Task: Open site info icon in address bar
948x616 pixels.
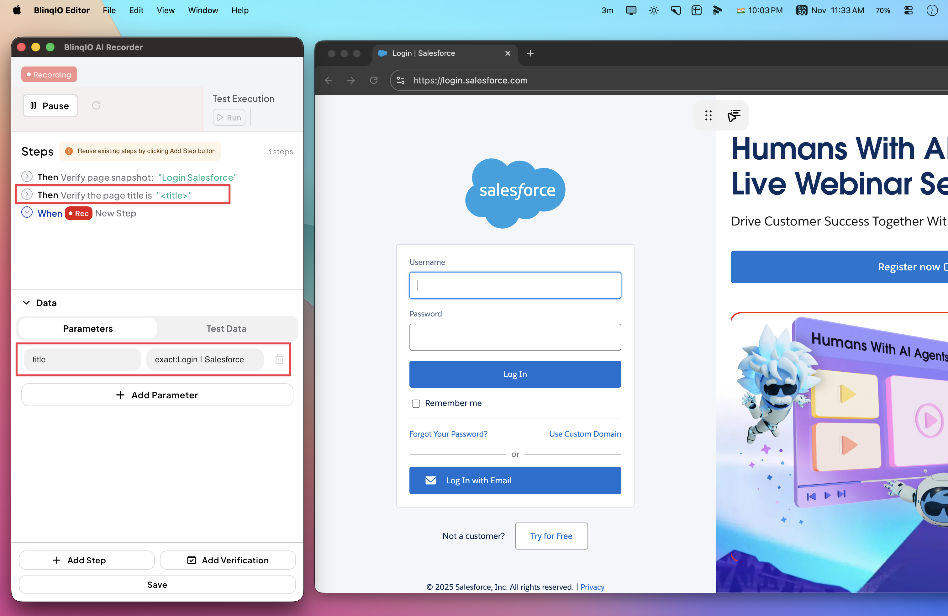Action: tap(401, 81)
